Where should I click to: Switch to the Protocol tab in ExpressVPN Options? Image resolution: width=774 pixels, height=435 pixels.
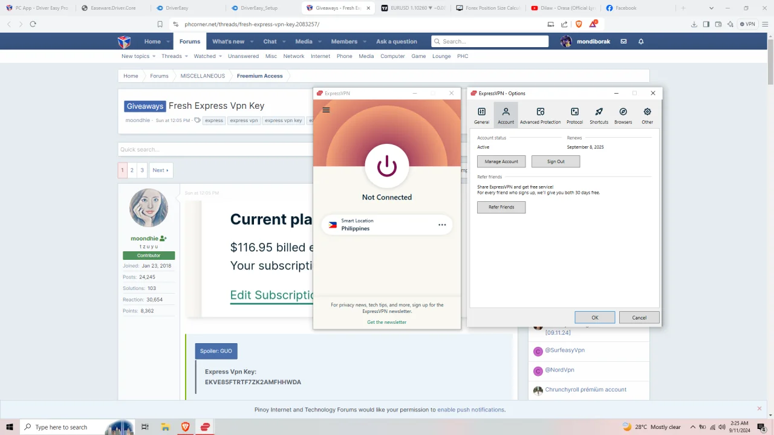pos(574,115)
